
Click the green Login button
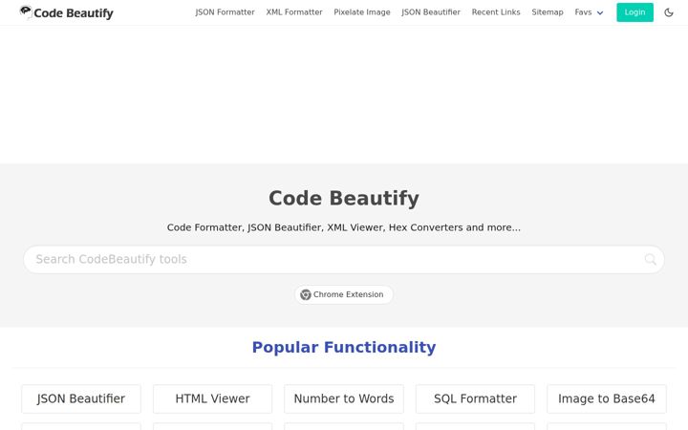(634, 12)
